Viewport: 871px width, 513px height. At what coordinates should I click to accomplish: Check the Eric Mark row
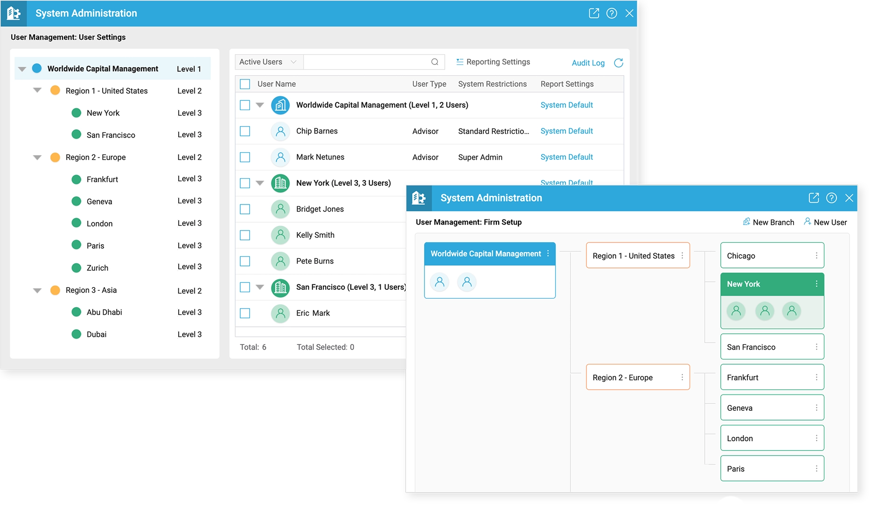pos(245,313)
